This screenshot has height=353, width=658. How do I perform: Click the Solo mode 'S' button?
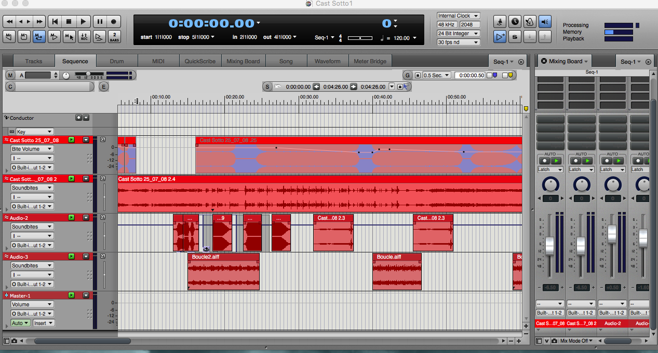(515, 37)
